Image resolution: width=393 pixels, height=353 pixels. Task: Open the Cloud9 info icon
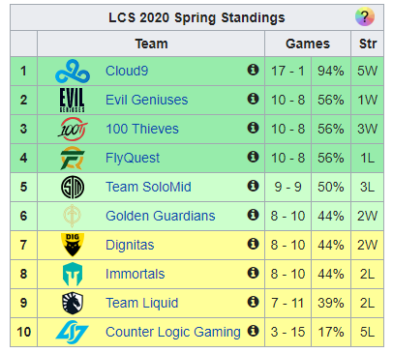253,70
